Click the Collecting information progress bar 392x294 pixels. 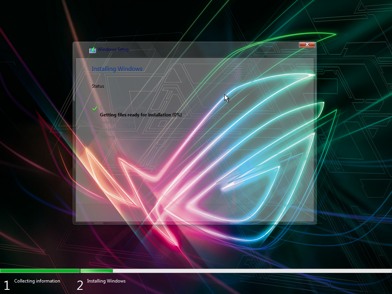click(40, 271)
